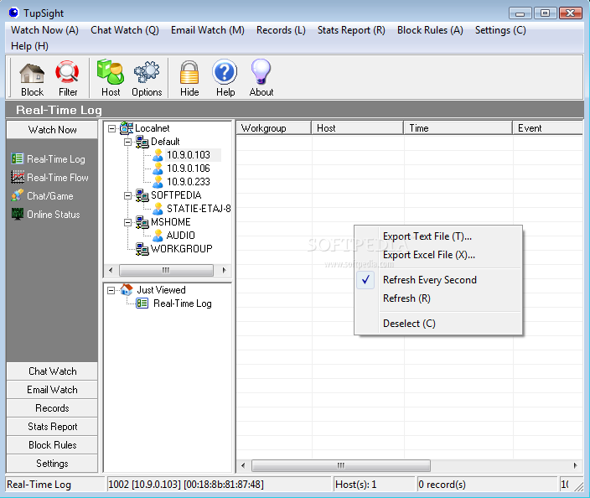Toggle Refresh Every Second option
590x498 pixels.
pos(438,280)
